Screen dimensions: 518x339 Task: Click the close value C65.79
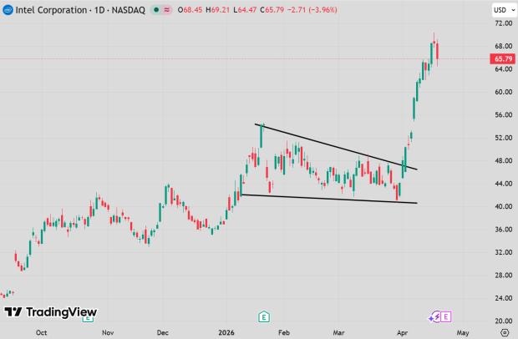click(x=272, y=10)
